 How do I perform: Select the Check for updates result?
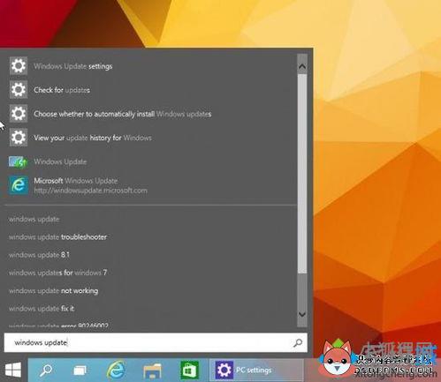coord(62,90)
